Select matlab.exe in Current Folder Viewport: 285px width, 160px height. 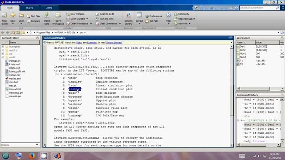pos(15,79)
